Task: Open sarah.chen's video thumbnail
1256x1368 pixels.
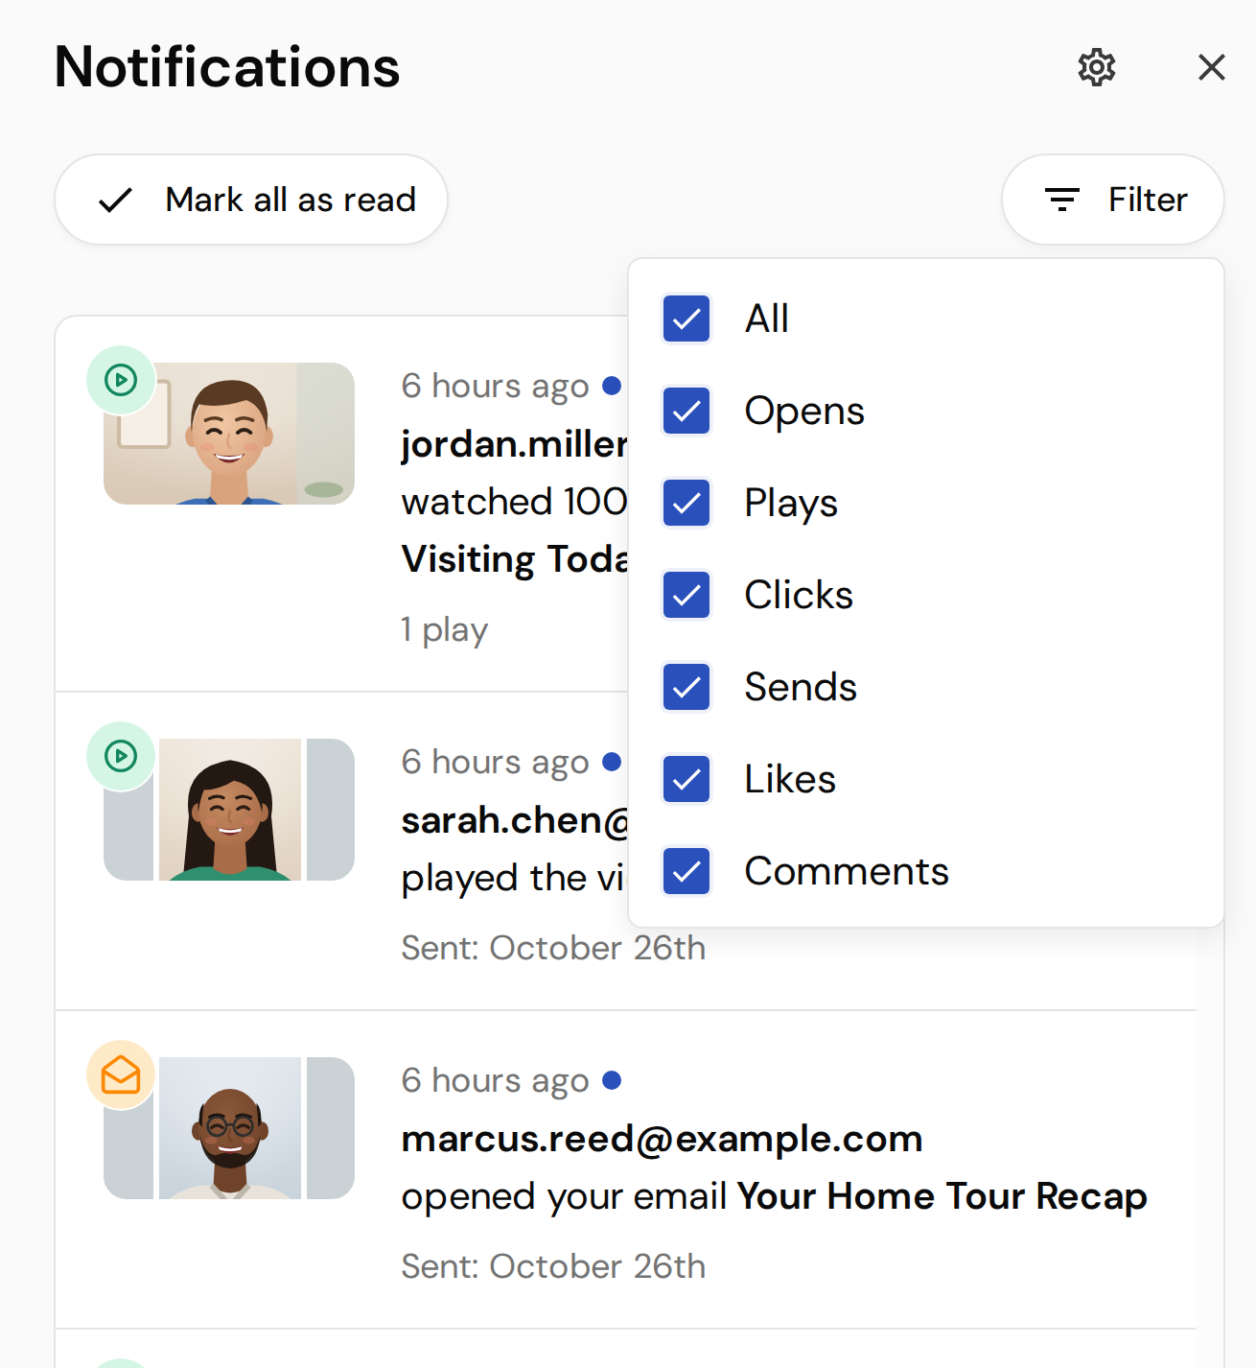Action: click(x=229, y=810)
